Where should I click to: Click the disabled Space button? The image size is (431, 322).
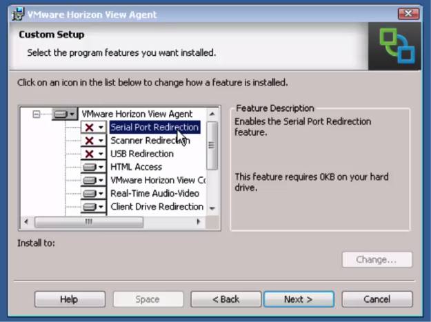pyautogui.click(x=148, y=299)
